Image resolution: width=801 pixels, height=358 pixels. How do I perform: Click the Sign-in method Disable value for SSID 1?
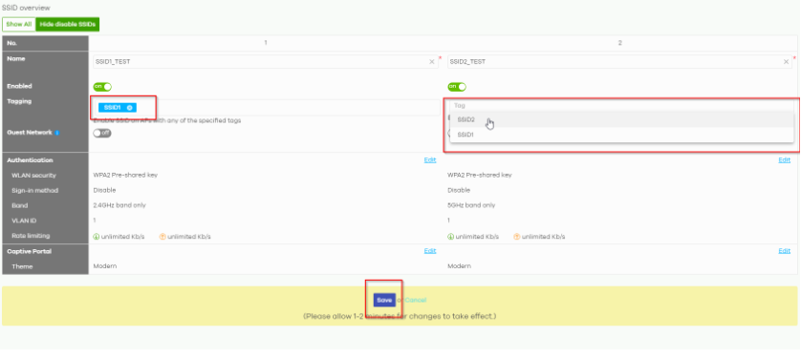104,190
